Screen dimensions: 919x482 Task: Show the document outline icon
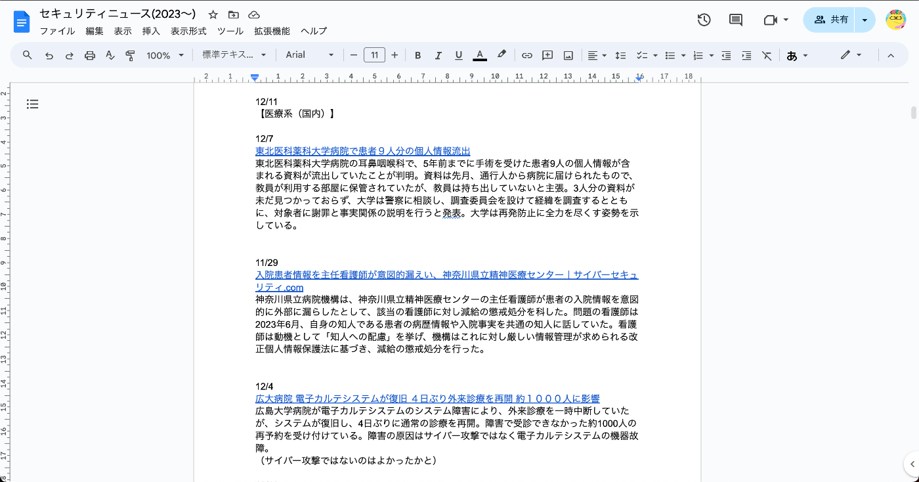[x=33, y=104]
